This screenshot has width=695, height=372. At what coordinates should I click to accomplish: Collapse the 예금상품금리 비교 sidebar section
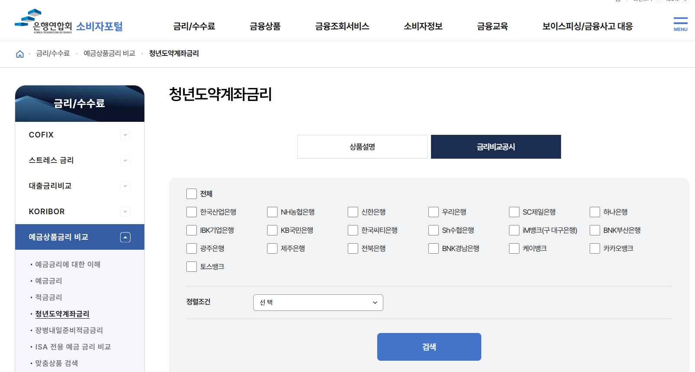[125, 237]
